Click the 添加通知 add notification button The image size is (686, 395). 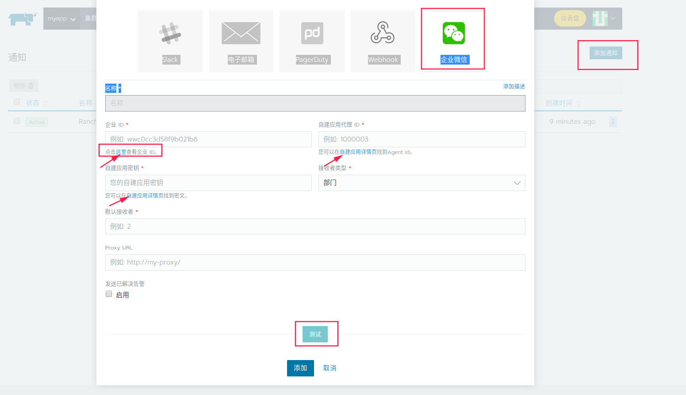pos(606,53)
